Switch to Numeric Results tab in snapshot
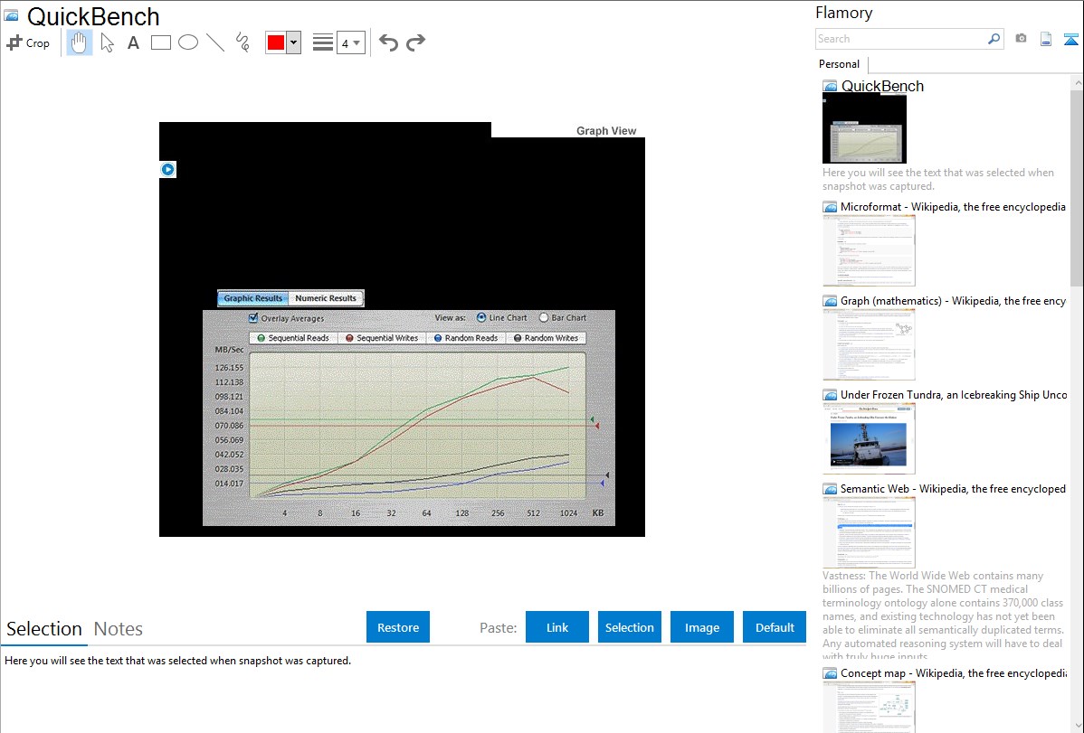Image resolution: width=1084 pixels, height=733 pixels. pos(326,298)
